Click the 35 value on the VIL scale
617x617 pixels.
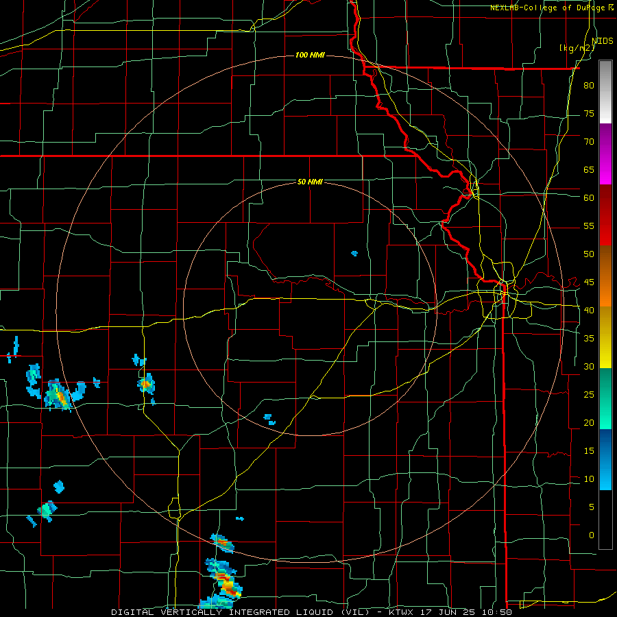coord(589,339)
